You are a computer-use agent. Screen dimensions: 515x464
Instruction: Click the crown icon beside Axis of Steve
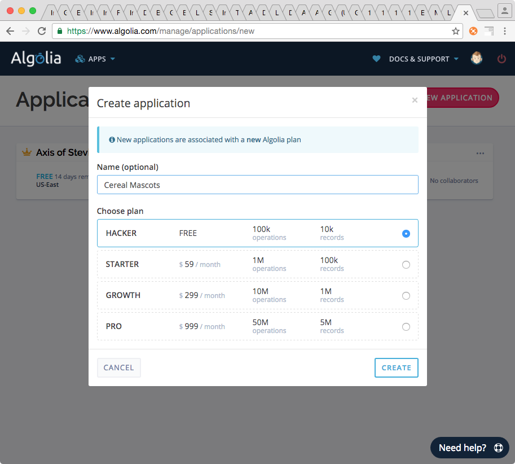27,152
